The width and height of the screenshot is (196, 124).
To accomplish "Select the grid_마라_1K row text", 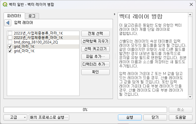I will 24,47.
